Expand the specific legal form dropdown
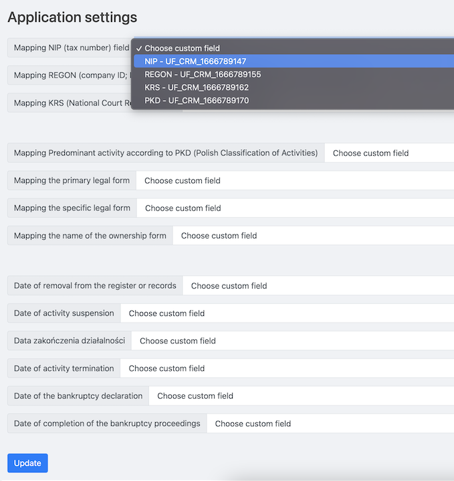Image resolution: width=454 pixels, height=481 pixels. (294, 208)
